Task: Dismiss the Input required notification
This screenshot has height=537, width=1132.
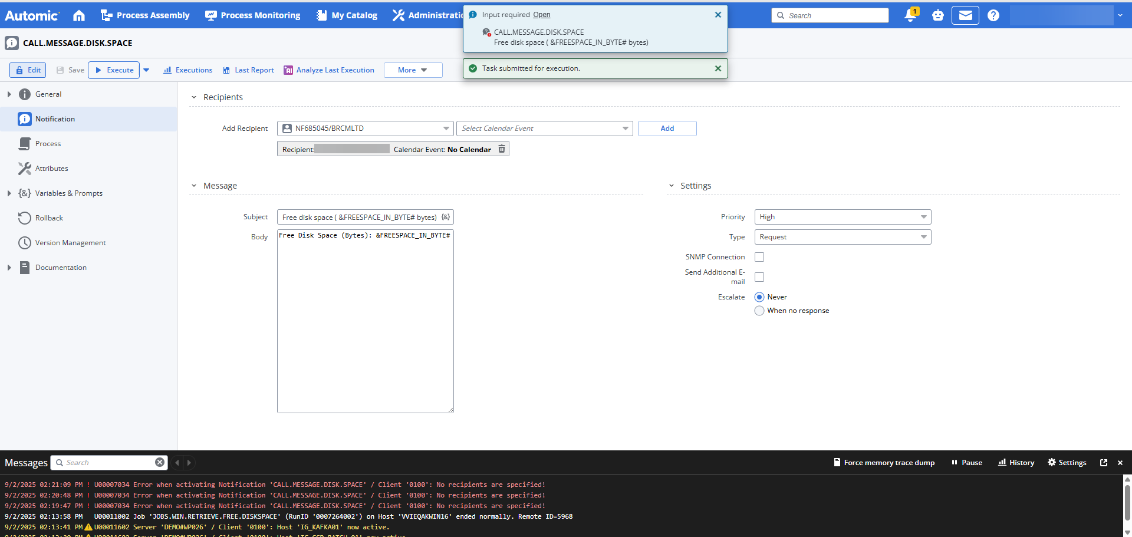Action: [x=718, y=15]
